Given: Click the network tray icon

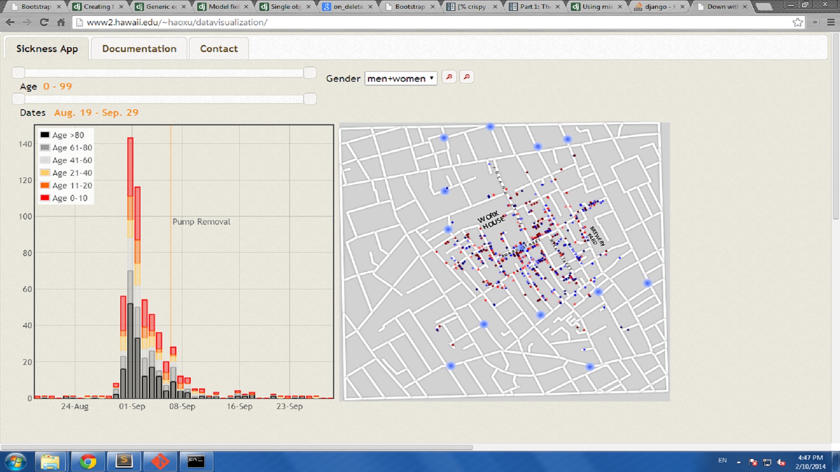Looking at the screenshot, I should coord(767,462).
